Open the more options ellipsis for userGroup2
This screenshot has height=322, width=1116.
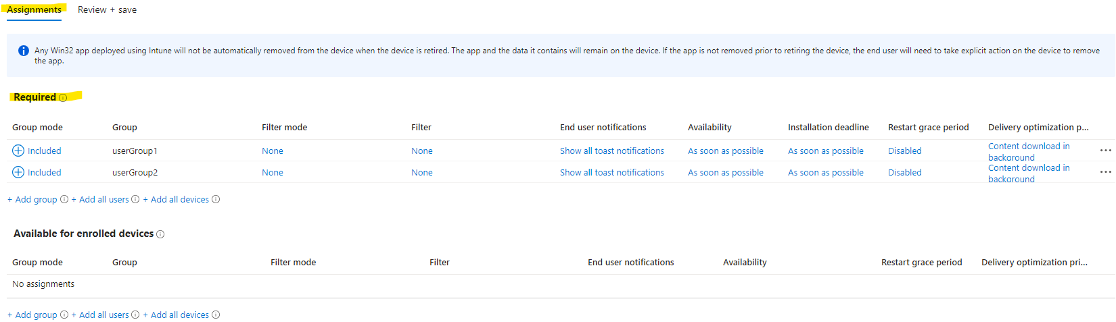pyautogui.click(x=1105, y=172)
